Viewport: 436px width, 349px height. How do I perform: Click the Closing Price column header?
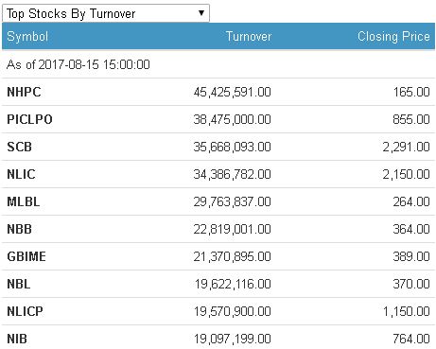click(393, 37)
